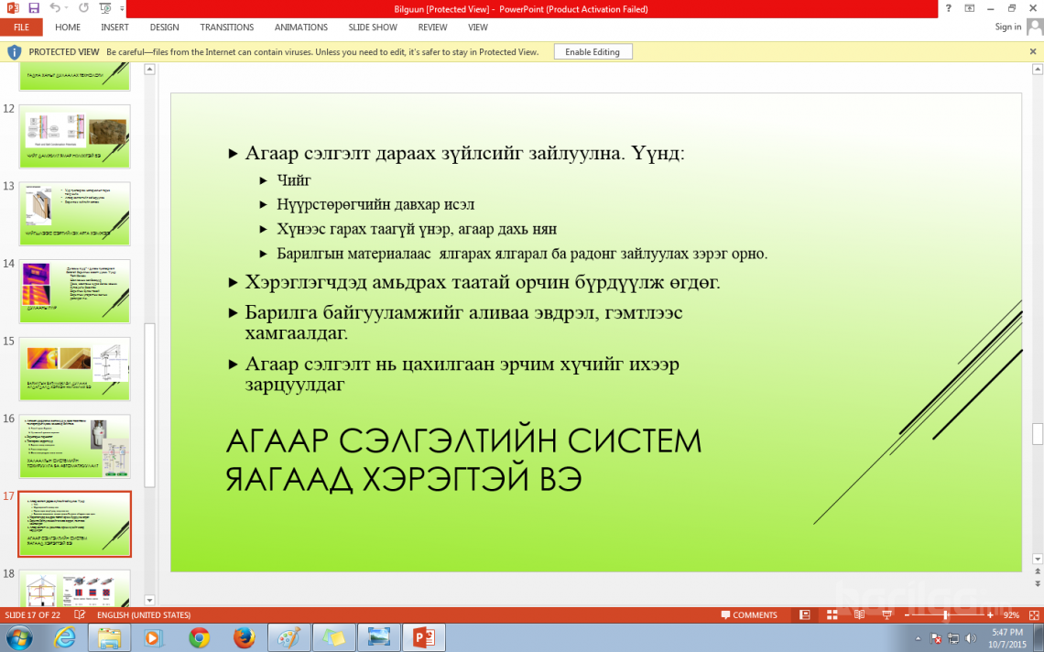Toggle the Comments pane in status bar
Image resolution: width=1044 pixels, height=652 pixels.
[x=748, y=615]
